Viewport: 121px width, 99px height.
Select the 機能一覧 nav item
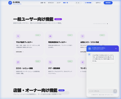(x=66, y=3)
